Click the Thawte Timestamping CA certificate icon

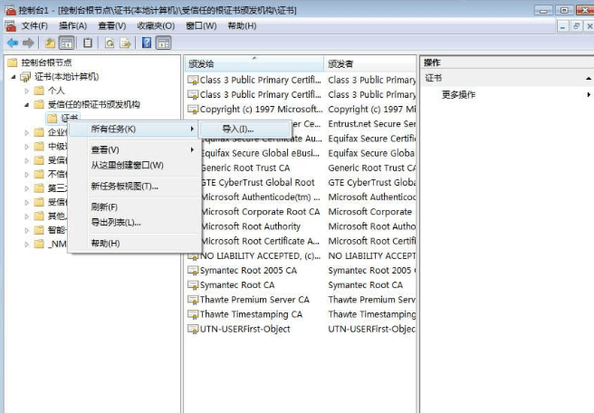[192, 314]
